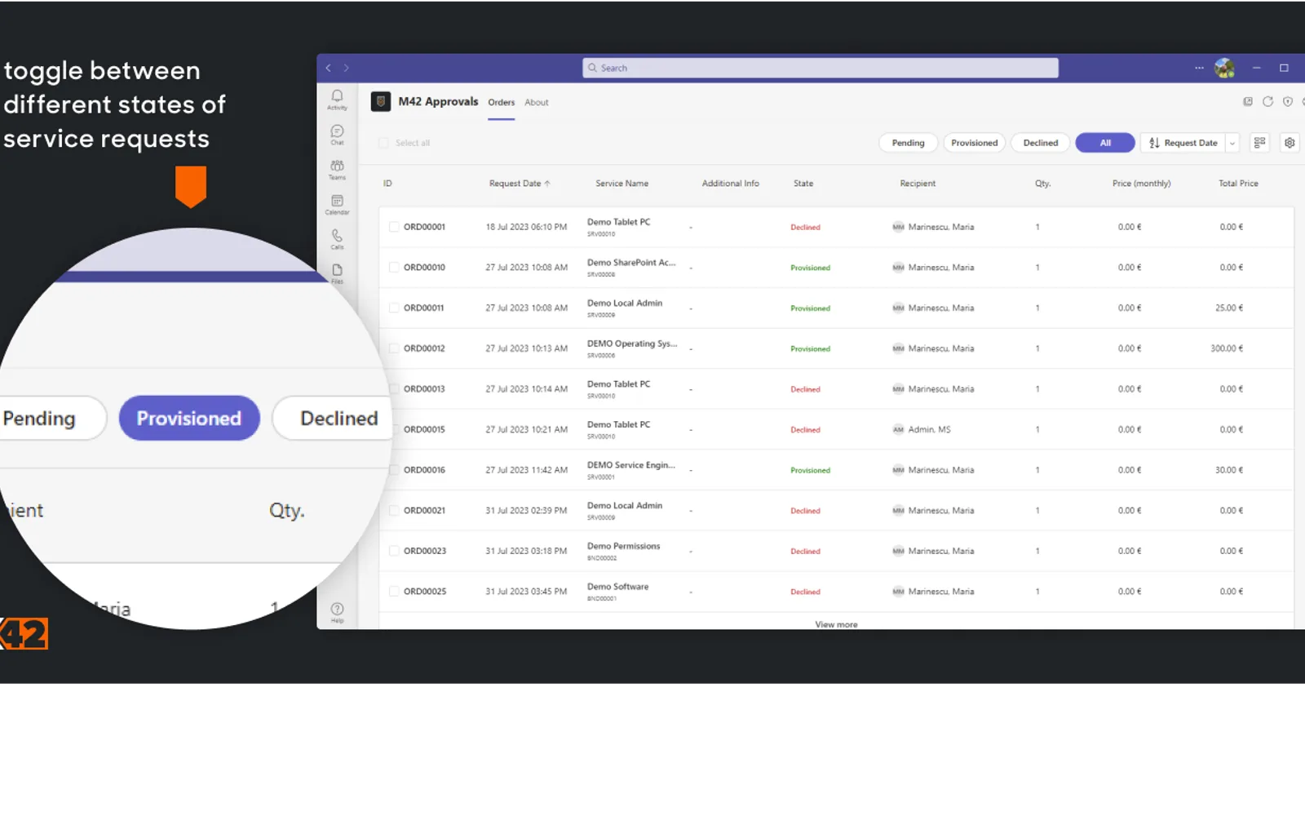
Task: Tick the Select all checkbox
Action: [383, 143]
